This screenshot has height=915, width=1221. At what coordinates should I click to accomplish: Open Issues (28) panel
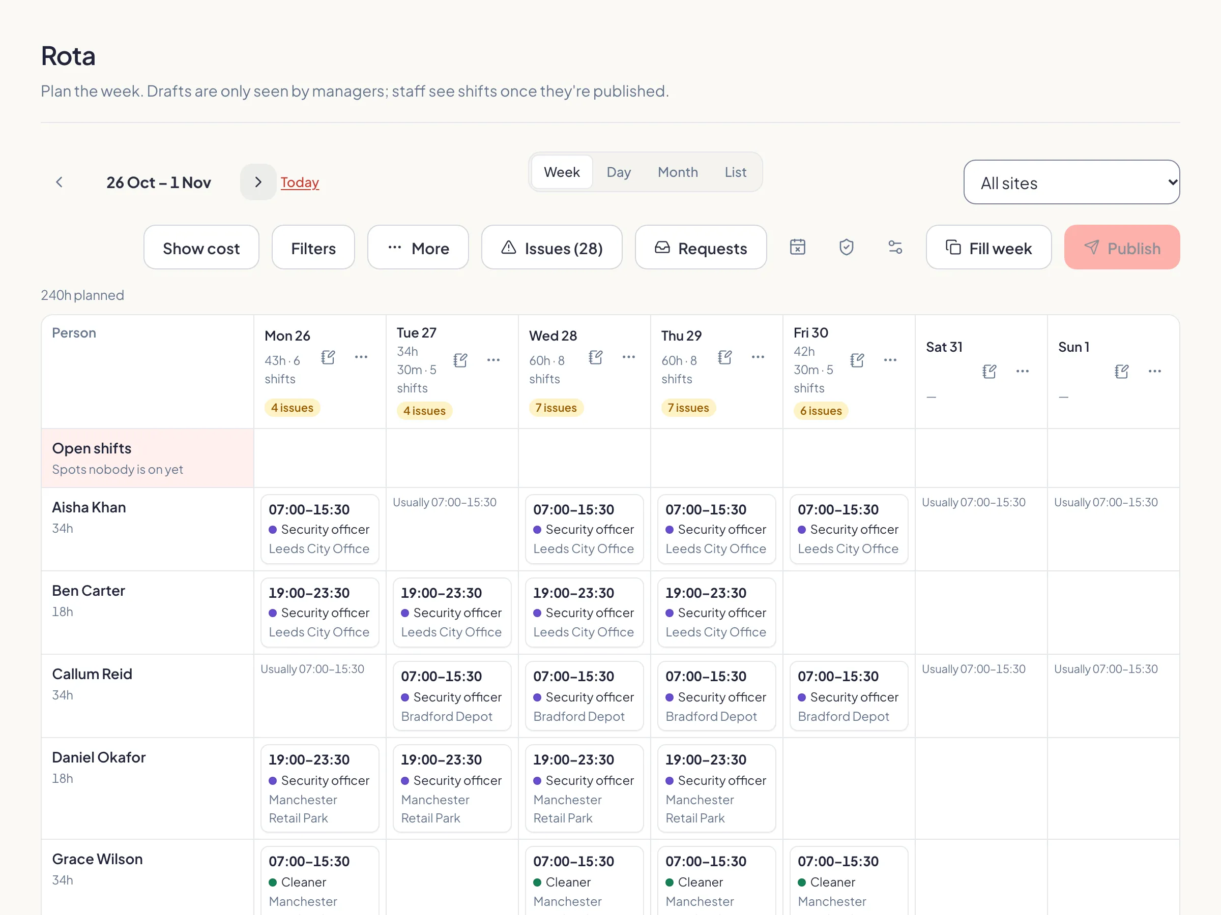(x=551, y=247)
